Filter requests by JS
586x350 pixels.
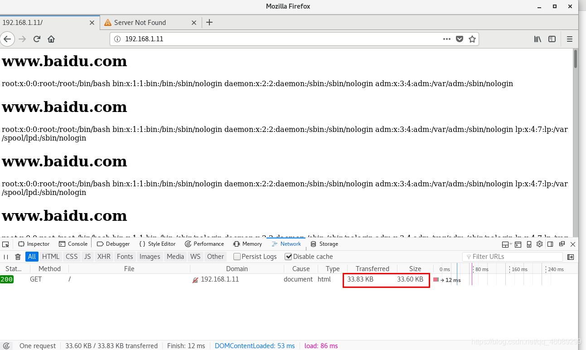click(x=87, y=257)
